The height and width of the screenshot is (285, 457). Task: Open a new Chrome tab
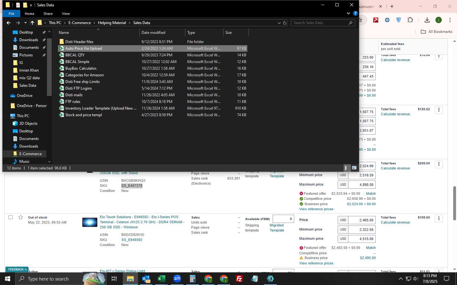point(392,6)
